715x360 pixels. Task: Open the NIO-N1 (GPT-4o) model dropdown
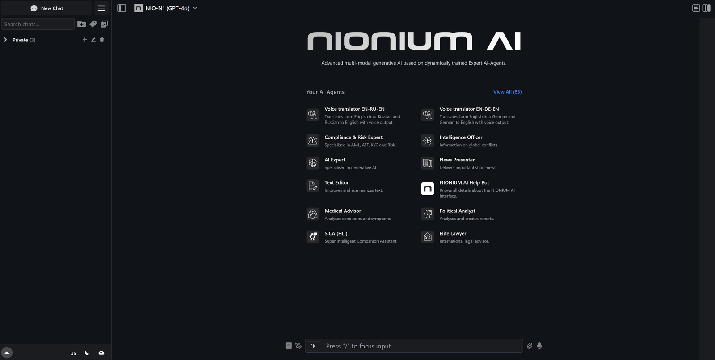pyautogui.click(x=166, y=8)
